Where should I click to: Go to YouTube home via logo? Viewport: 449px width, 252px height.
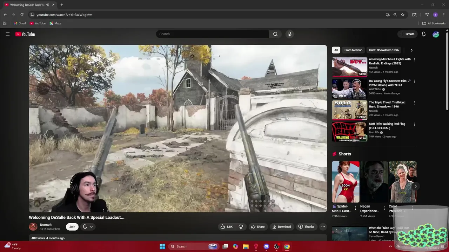(25, 34)
